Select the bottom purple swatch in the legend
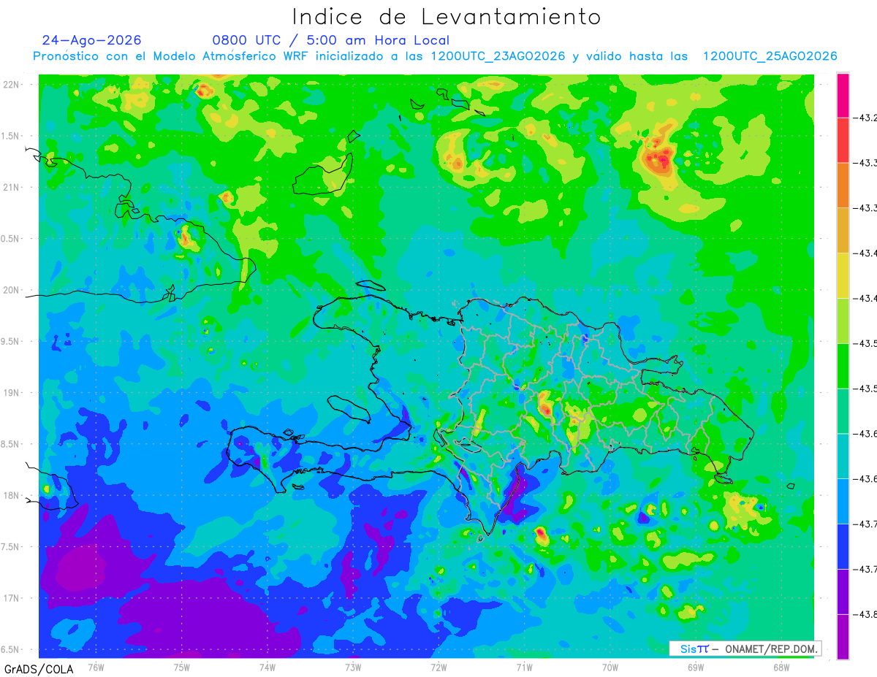This screenshot has width=877, height=677. [843, 636]
